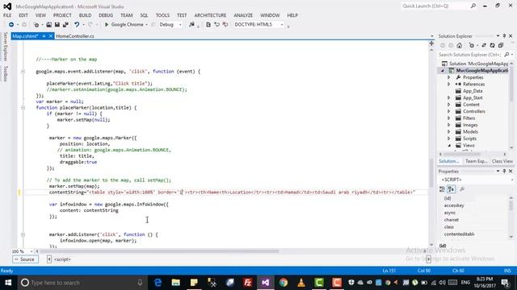Collapse the placeMarker function outline
Image resolution: width=517 pixels, height=290 pixels.
[23, 107]
